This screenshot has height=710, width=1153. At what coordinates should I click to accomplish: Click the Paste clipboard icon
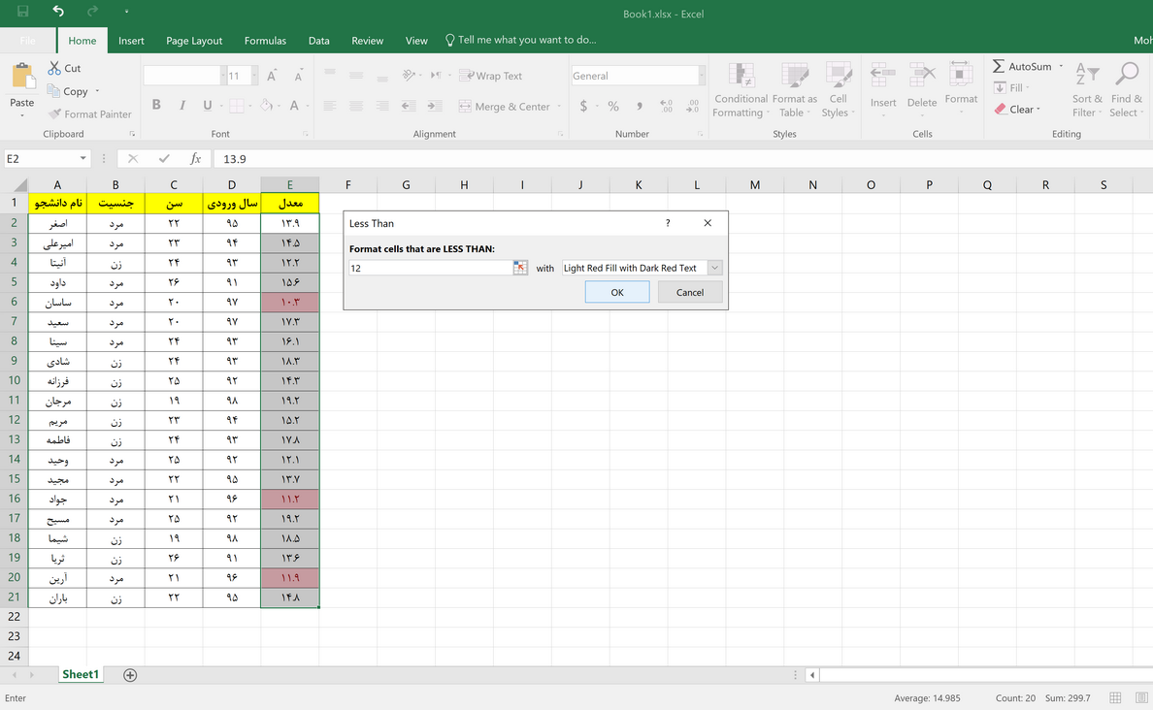click(x=21, y=78)
